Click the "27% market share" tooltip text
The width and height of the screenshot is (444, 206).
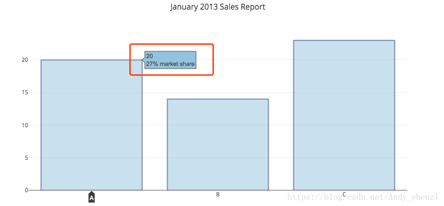tap(170, 64)
